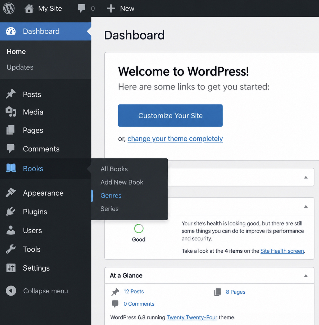Click the Settings sliders icon
The height and width of the screenshot is (325, 319).
11,268
